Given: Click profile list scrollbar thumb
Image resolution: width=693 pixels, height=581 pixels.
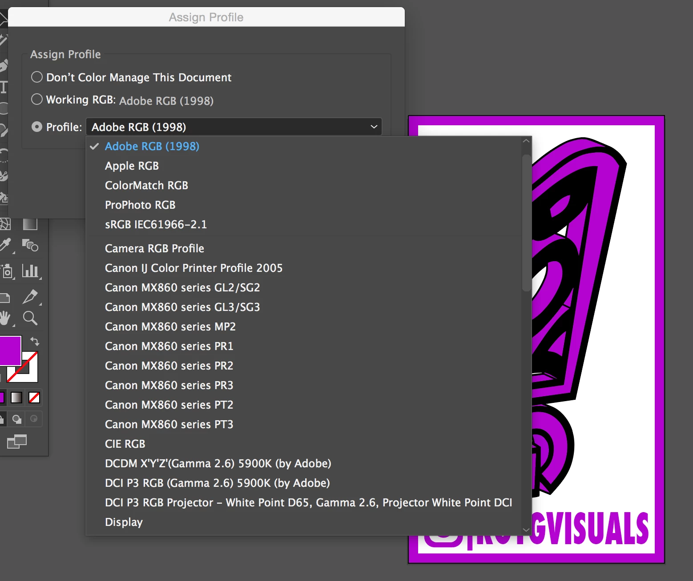Looking at the screenshot, I should [x=526, y=222].
